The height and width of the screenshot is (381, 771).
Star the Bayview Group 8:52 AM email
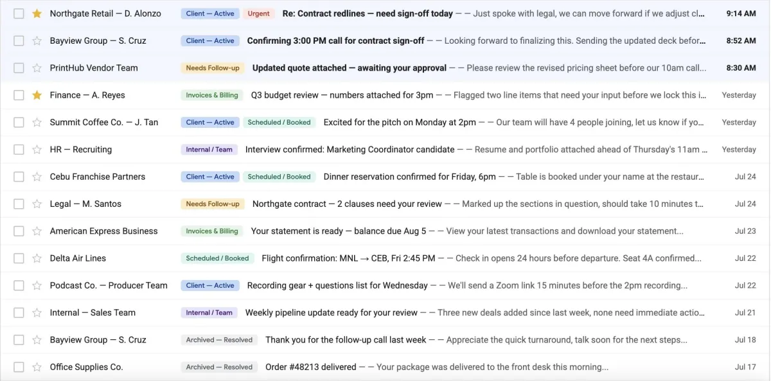[x=37, y=40]
